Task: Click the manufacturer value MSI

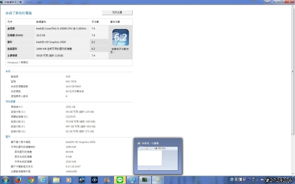Action: point(68,77)
